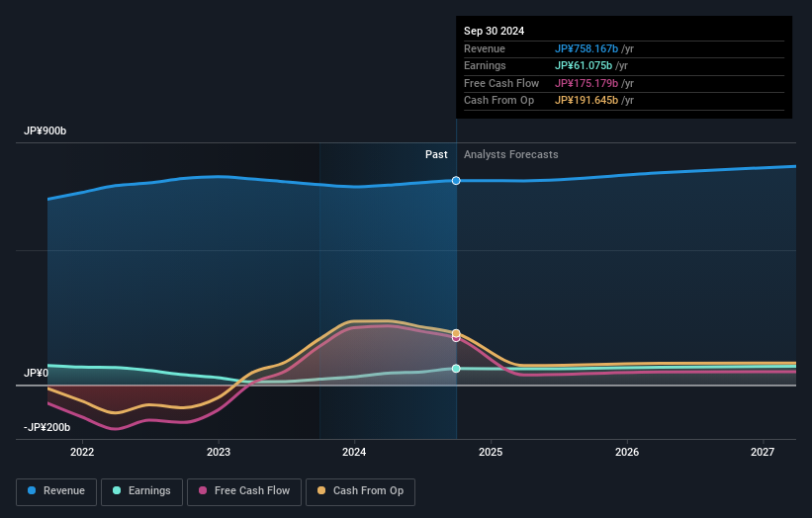Toggle the Free Cash Flow legend button
Viewport: 812px width, 518px height.
244,491
